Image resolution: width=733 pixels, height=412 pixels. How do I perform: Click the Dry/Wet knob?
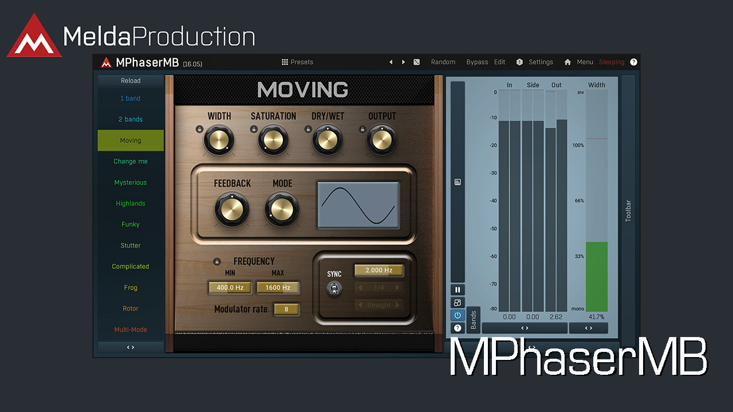[x=328, y=140]
